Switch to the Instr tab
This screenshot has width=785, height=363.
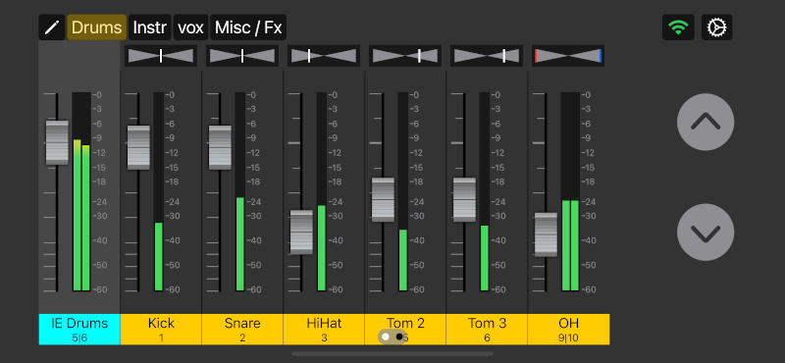(x=150, y=27)
